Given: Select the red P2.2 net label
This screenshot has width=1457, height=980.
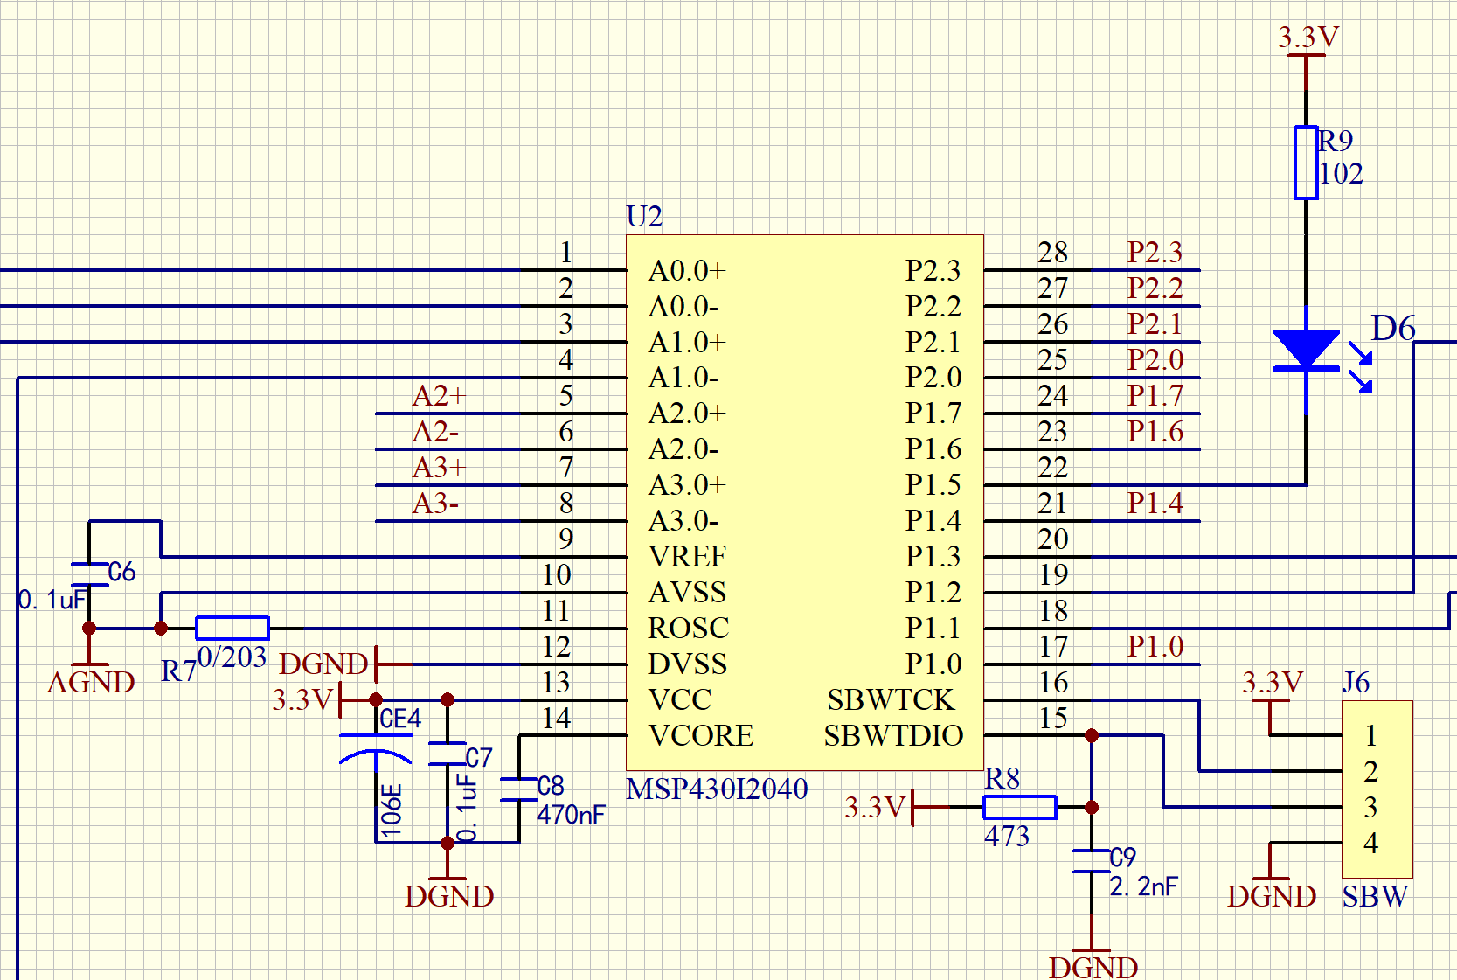Looking at the screenshot, I should tap(1155, 288).
